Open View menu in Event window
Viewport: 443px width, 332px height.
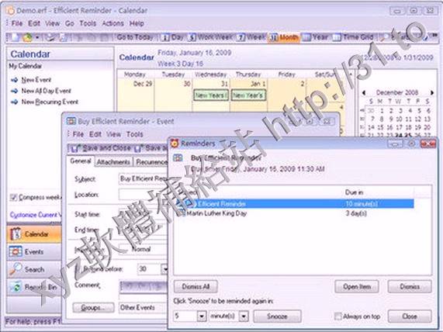pyautogui.click(x=114, y=134)
